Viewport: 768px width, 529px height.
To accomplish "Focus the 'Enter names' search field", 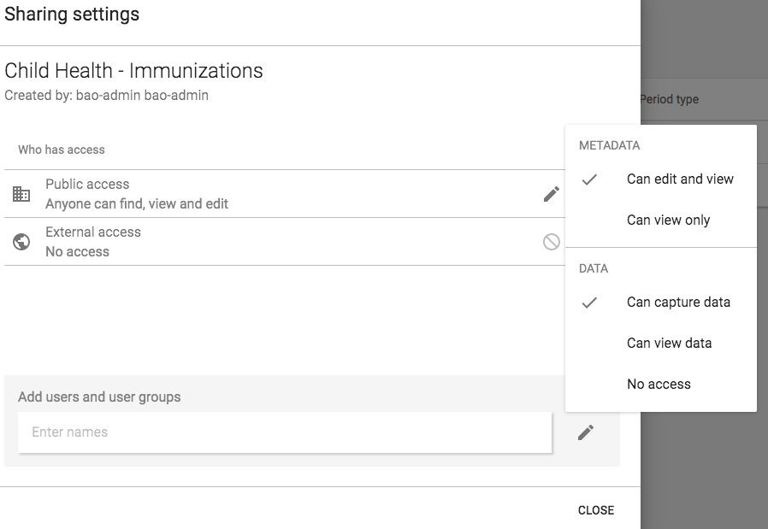I will (x=284, y=432).
